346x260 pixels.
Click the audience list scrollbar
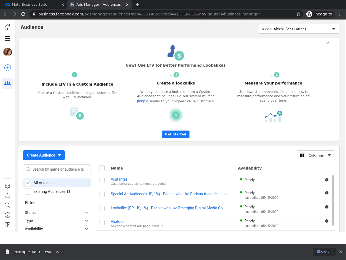pos(333,200)
